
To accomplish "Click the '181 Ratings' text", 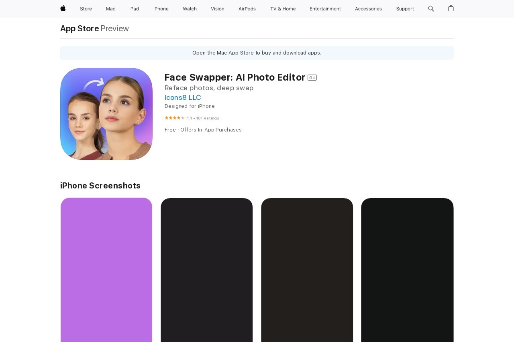I will (x=208, y=118).
